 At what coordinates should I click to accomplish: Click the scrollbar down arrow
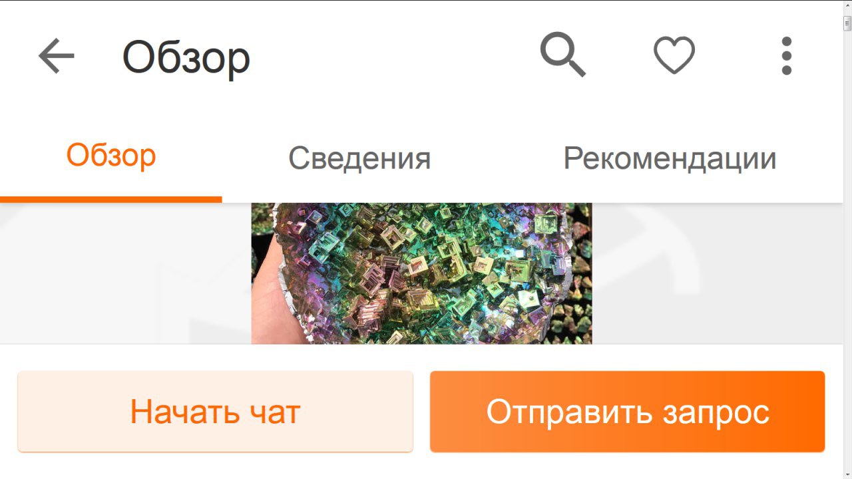pyautogui.click(x=847, y=474)
